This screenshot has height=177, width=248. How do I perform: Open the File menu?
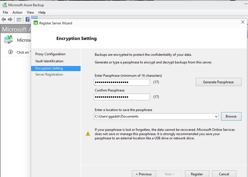click(5, 12)
